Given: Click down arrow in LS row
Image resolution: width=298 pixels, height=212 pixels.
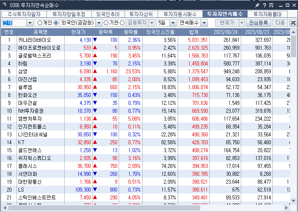Looking at the screenshot, I should point(95,190).
